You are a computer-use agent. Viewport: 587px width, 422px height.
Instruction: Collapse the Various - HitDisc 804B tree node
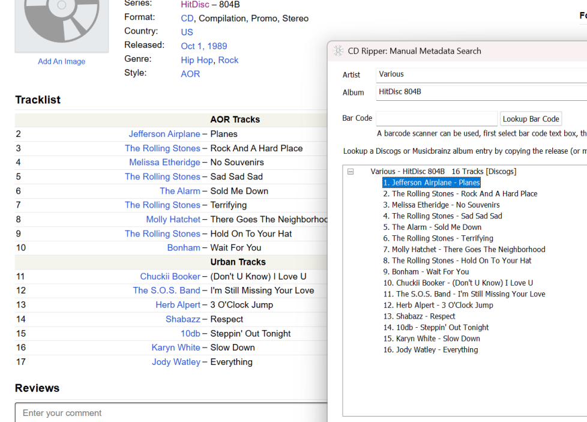351,172
